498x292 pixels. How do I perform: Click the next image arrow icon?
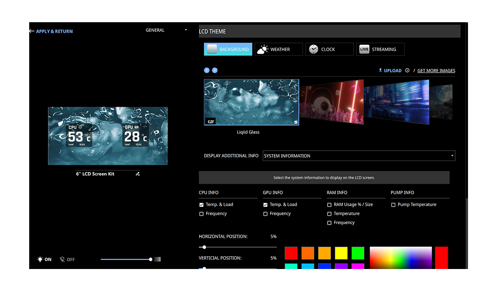point(215,70)
